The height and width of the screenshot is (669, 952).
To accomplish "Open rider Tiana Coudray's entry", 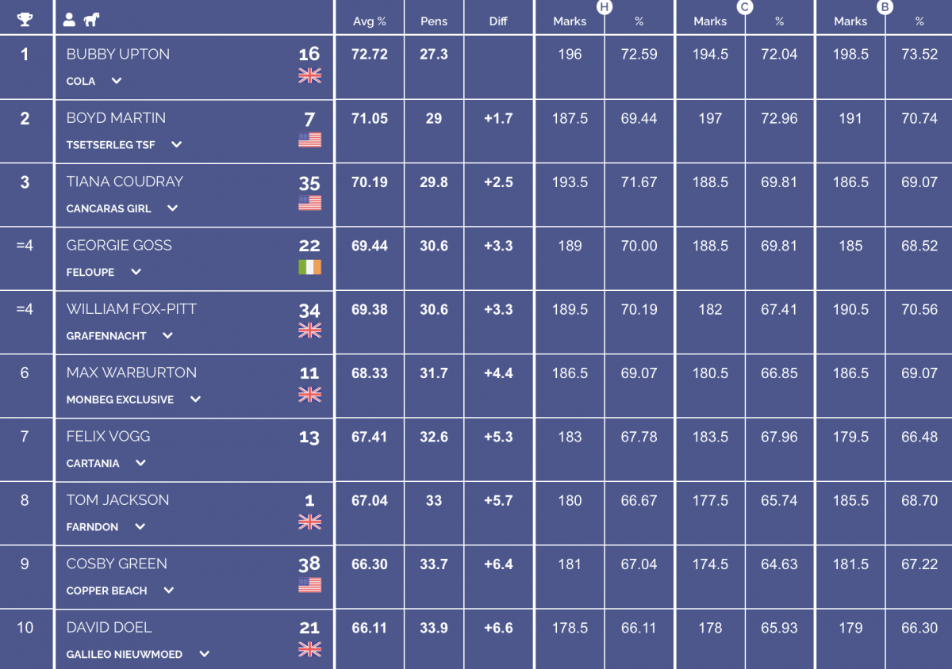I will coord(125,182).
